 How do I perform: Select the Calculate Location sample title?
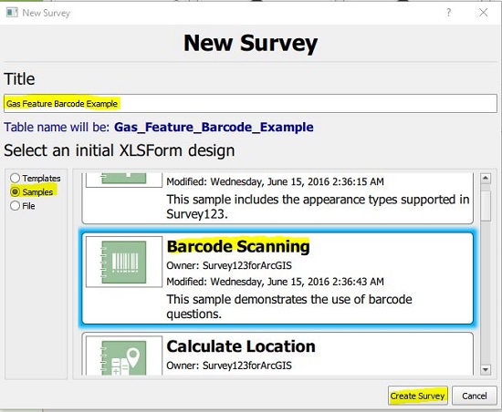click(241, 346)
